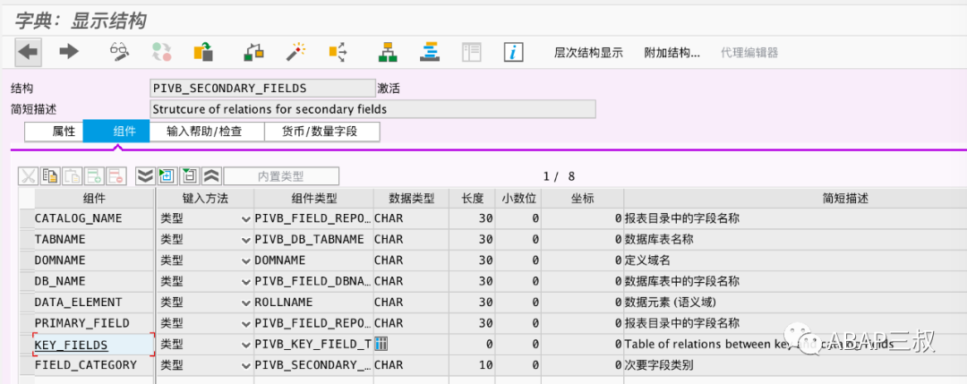Click the active/inactive switch icon

[x=161, y=52]
